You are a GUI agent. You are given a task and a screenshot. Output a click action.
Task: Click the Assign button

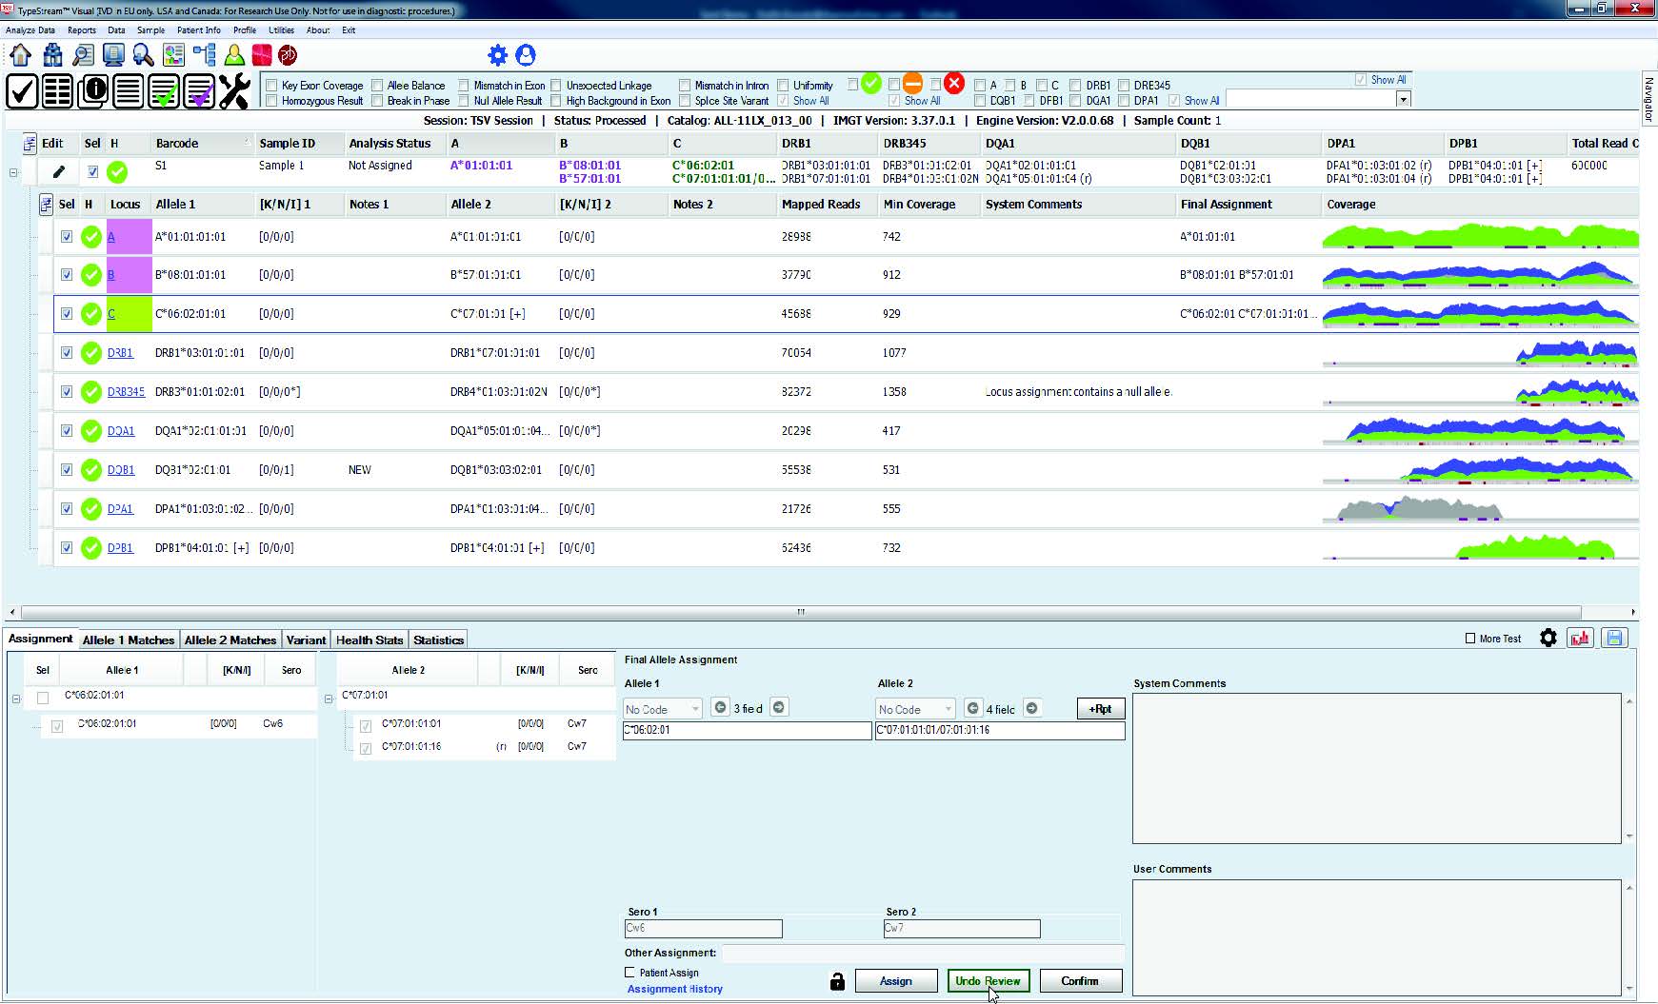click(895, 981)
